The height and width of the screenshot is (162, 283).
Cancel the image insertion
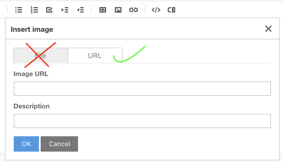click(x=59, y=144)
